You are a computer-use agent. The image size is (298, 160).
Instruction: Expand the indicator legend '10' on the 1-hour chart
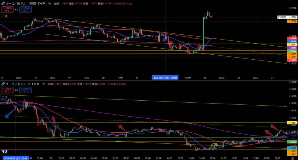click(x=4, y=16)
